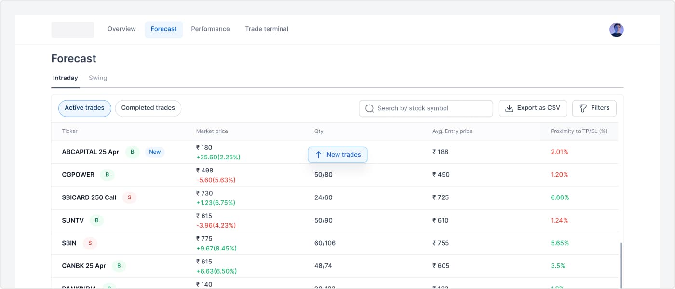Click the SBIN ticker name
The width and height of the screenshot is (675, 289).
(x=69, y=243)
